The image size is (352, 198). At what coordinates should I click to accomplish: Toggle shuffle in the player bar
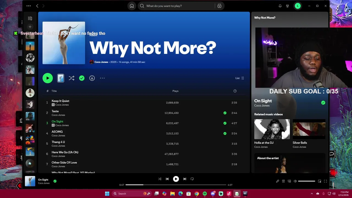[160, 179]
